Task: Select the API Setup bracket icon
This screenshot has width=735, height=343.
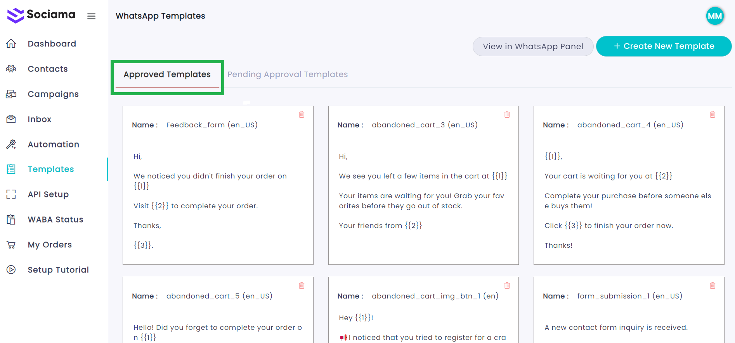Action: pyautogui.click(x=11, y=194)
